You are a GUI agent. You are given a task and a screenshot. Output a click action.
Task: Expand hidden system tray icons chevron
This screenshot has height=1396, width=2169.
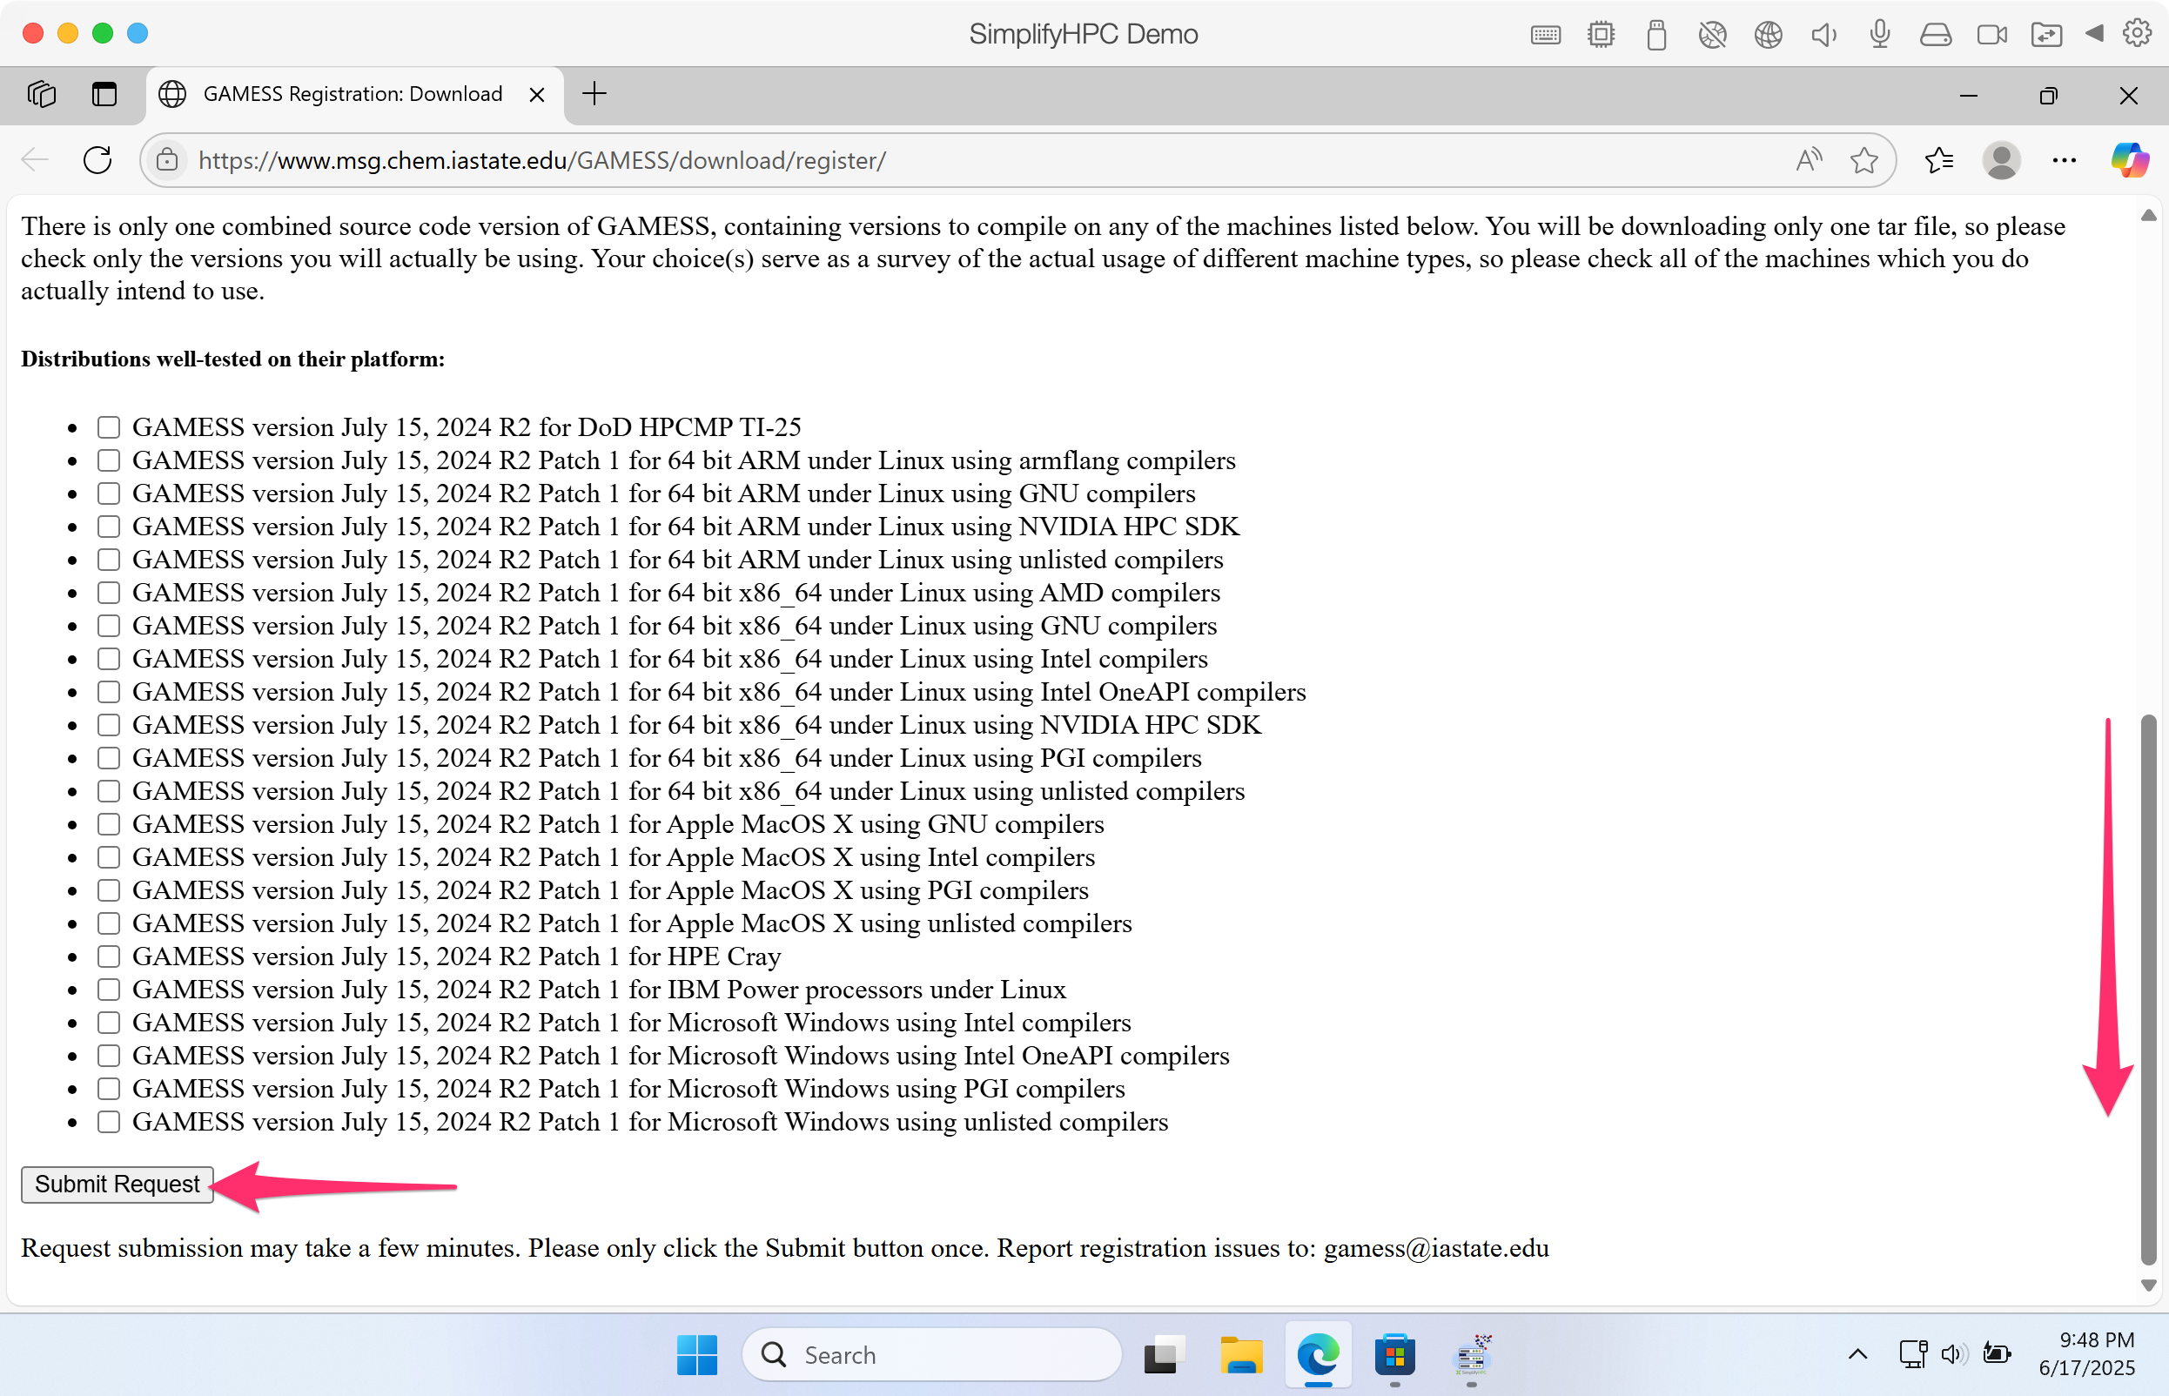click(1857, 1354)
